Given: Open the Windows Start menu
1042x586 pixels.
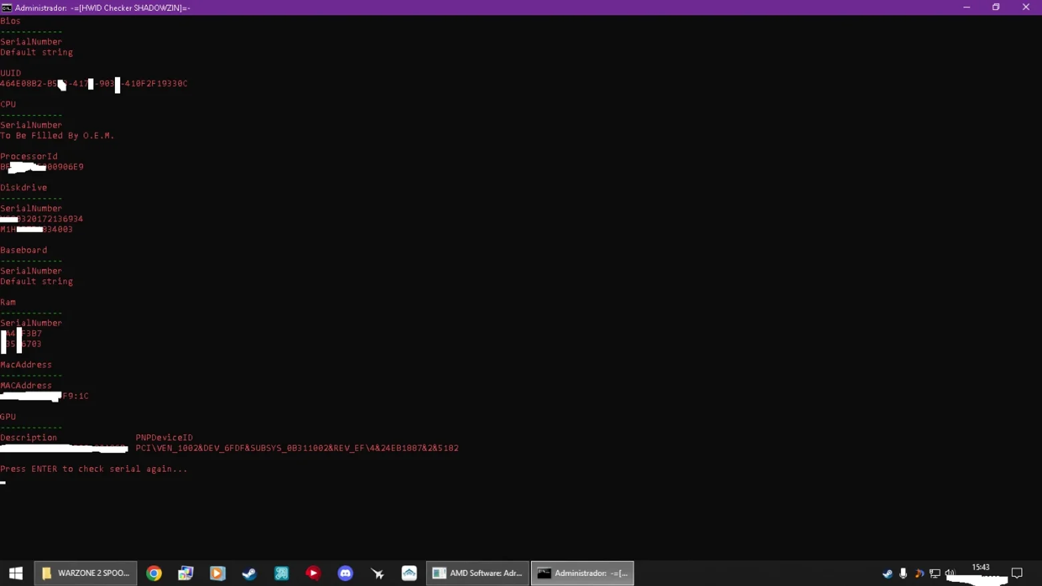Looking at the screenshot, I should click(x=15, y=573).
